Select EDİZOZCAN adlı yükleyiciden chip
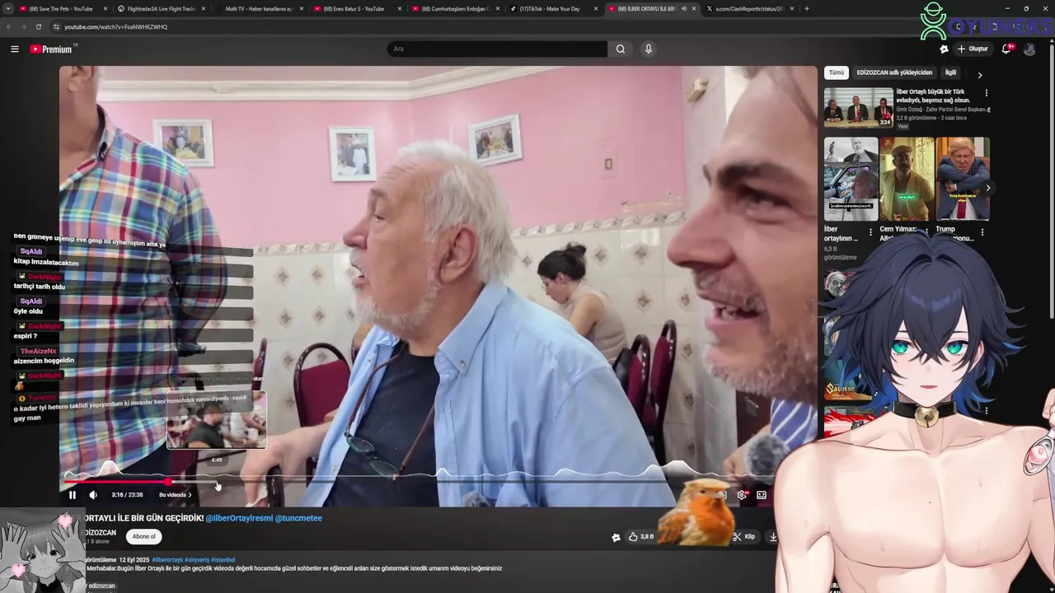Image resolution: width=1055 pixels, height=593 pixels. click(x=894, y=72)
